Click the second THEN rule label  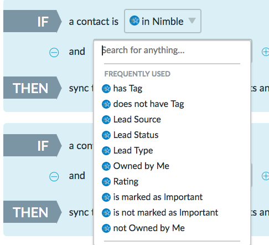pos(32,212)
